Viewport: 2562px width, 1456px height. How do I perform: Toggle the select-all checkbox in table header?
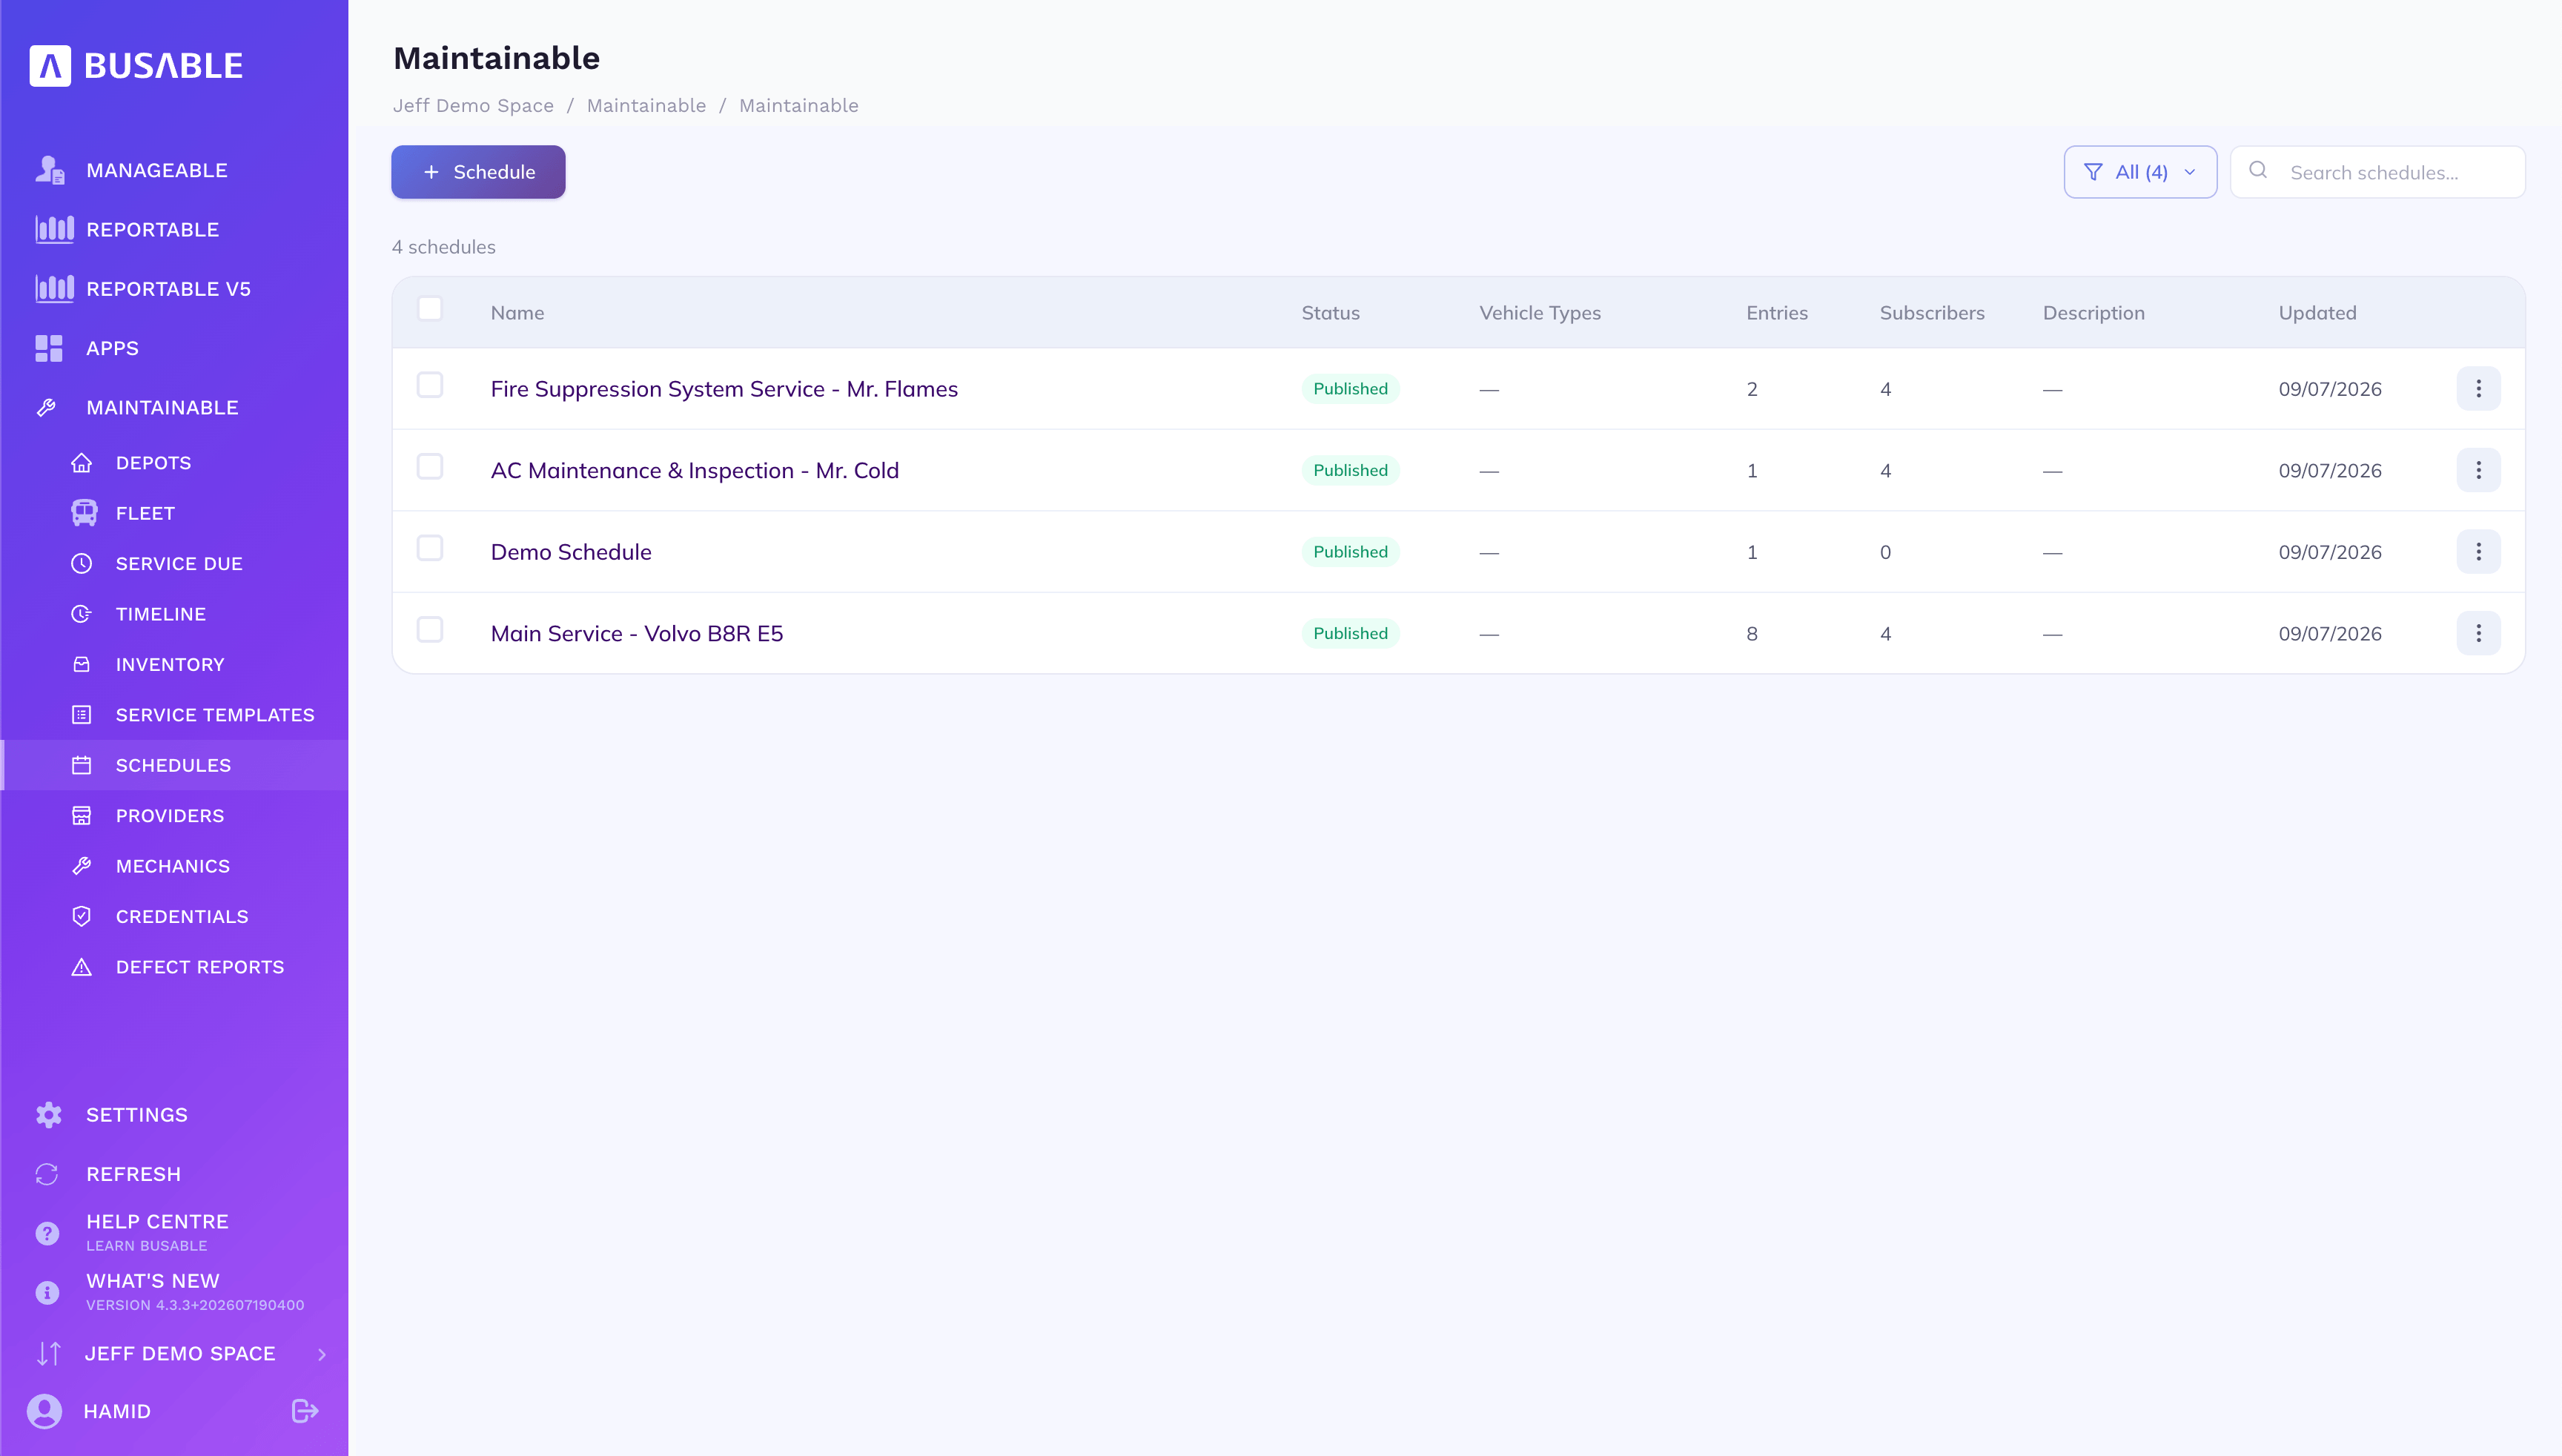(430, 309)
